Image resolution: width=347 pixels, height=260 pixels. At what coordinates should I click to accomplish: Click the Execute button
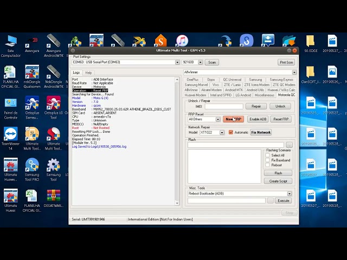(283, 201)
